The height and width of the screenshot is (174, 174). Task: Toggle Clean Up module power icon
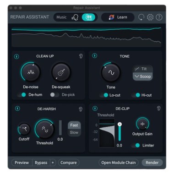[x=16, y=56]
